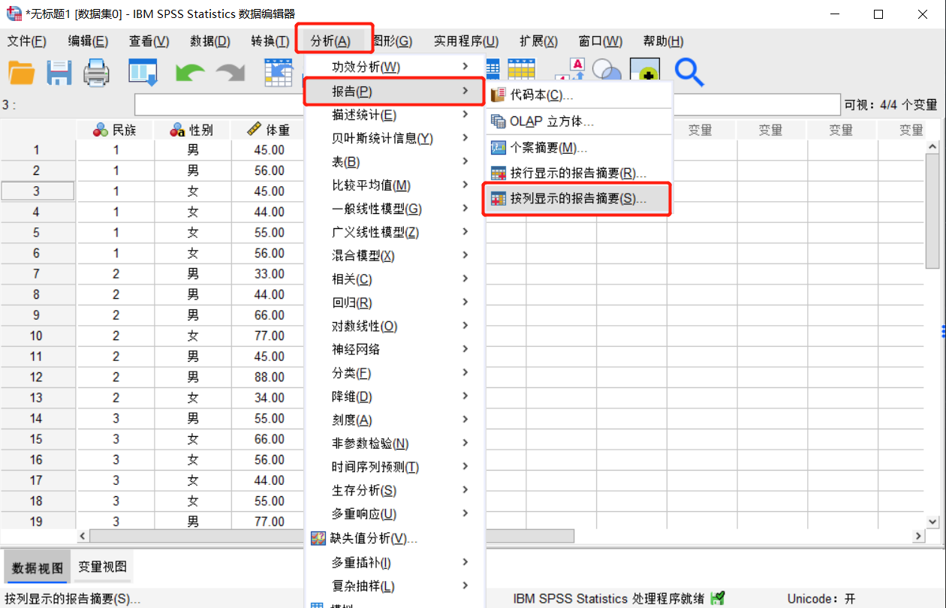
Task: Click the 民族 column header with nominal icon
Action: (116, 130)
